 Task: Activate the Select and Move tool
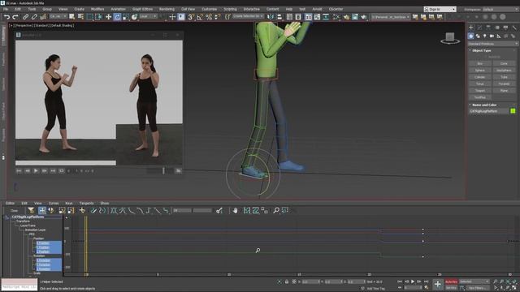[x=108, y=16]
